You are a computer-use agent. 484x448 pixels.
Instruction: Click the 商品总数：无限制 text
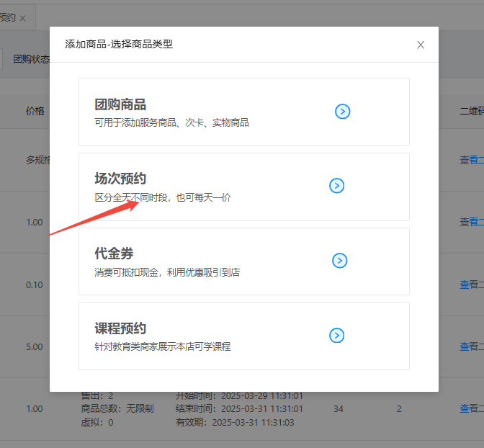[117, 409]
